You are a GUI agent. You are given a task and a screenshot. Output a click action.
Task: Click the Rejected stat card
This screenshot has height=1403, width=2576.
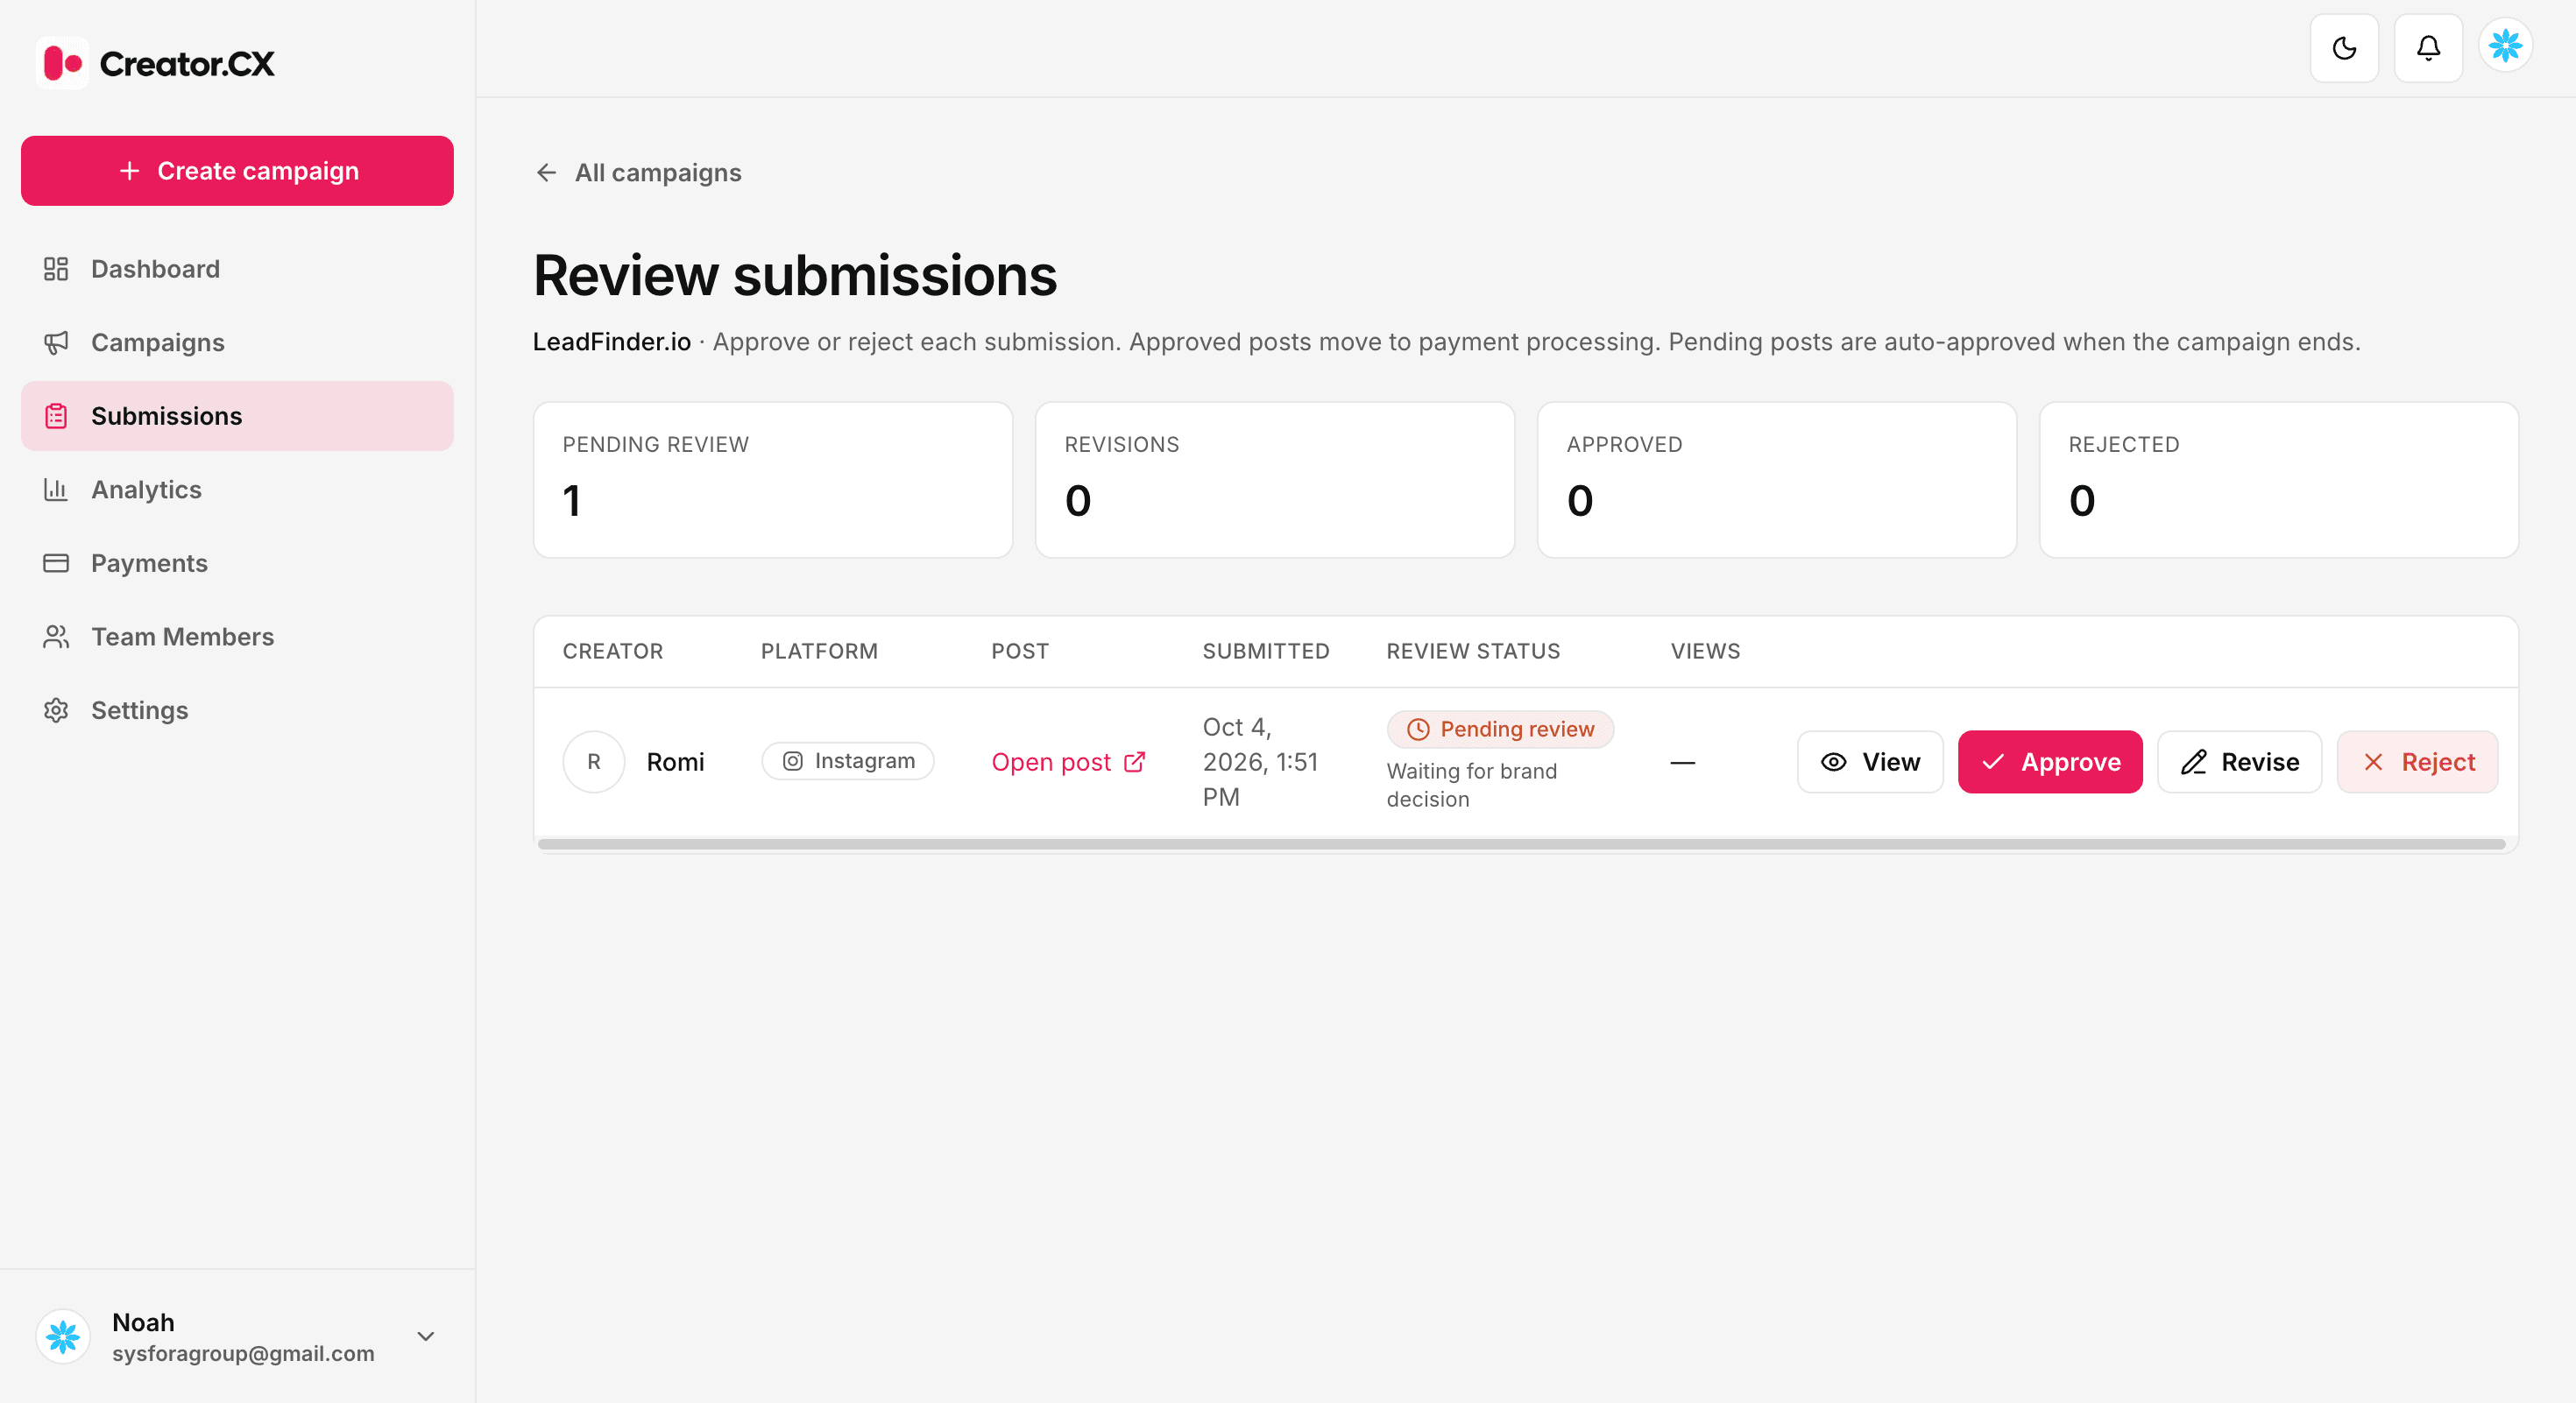tap(2279, 481)
